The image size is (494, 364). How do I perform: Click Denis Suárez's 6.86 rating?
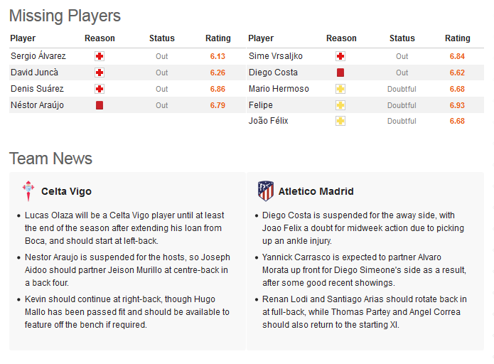pos(218,89)
